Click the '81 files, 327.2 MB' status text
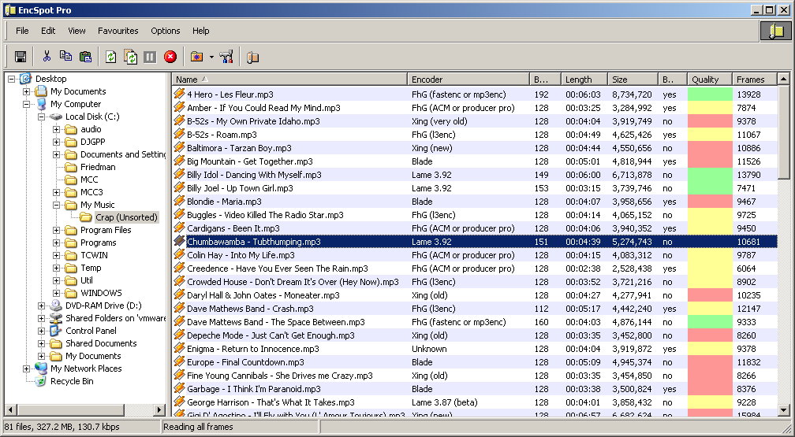Viewport: 795px width, 437px height. (62, 427)
